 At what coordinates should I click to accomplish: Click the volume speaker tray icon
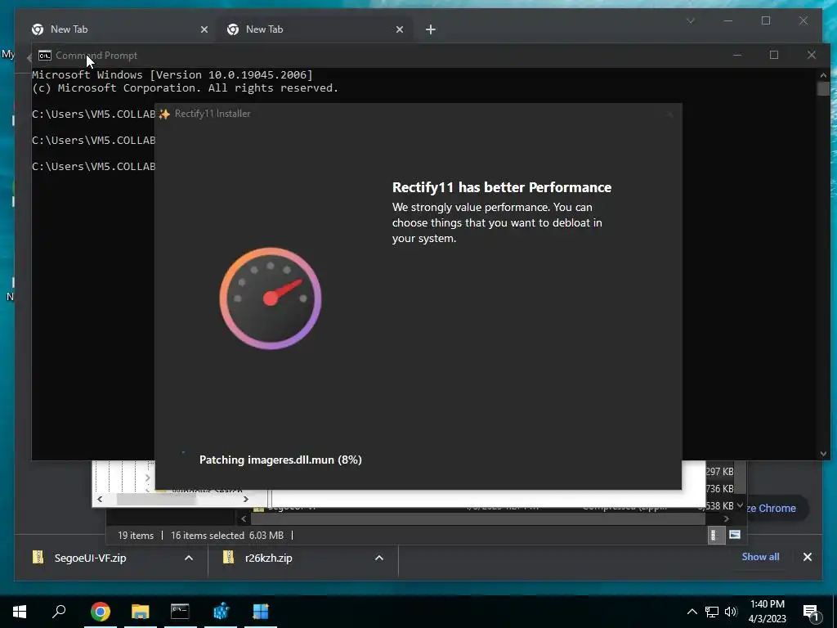(731, 612)
